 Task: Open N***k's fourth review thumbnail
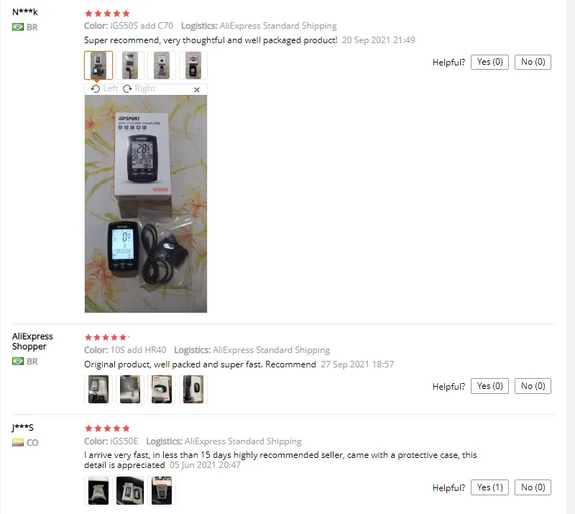(x=193, y=65)
